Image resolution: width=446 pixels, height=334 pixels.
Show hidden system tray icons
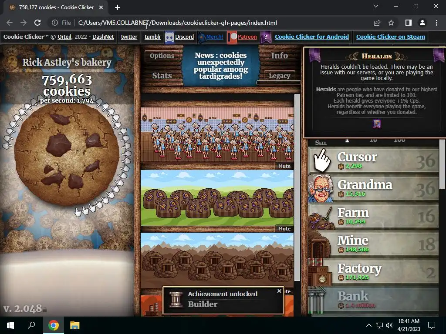click(368, 325)
